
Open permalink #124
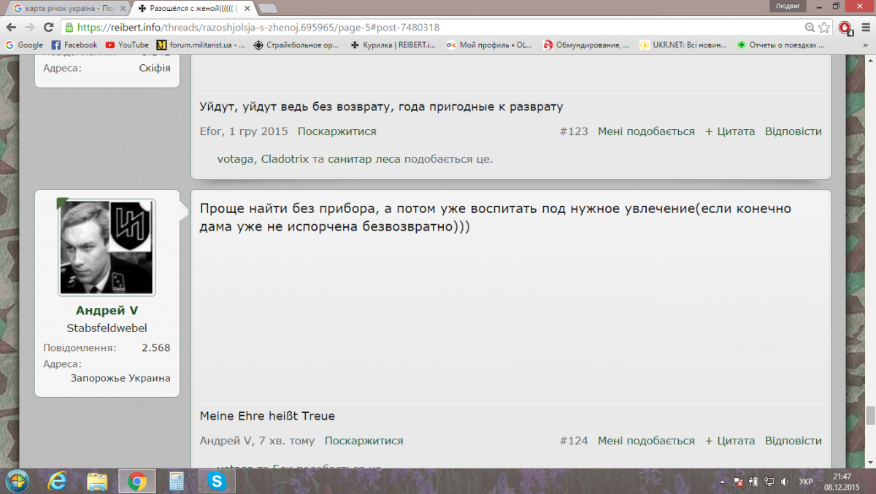[x=574, y=441]
